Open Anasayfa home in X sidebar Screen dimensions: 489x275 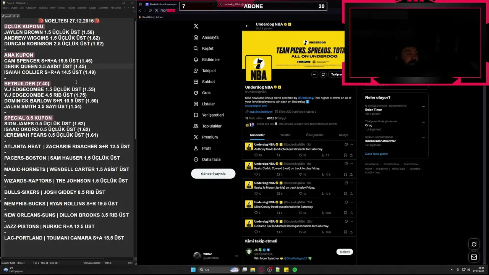click(206, 37)
